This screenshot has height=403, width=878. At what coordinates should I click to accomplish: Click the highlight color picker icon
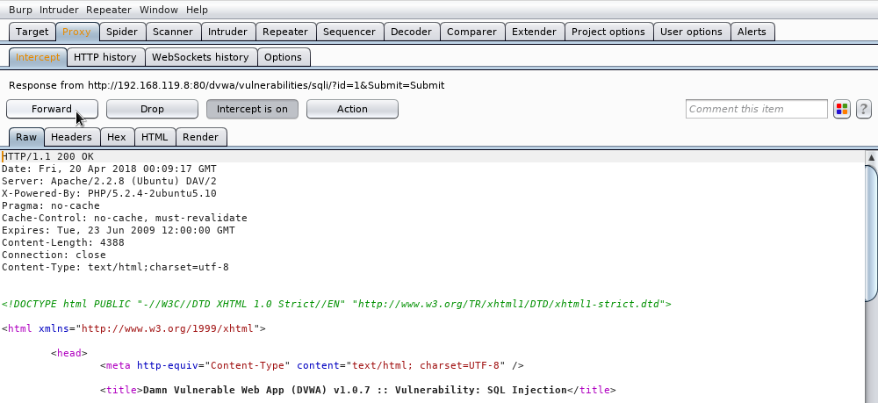click(x=842, y=109)
